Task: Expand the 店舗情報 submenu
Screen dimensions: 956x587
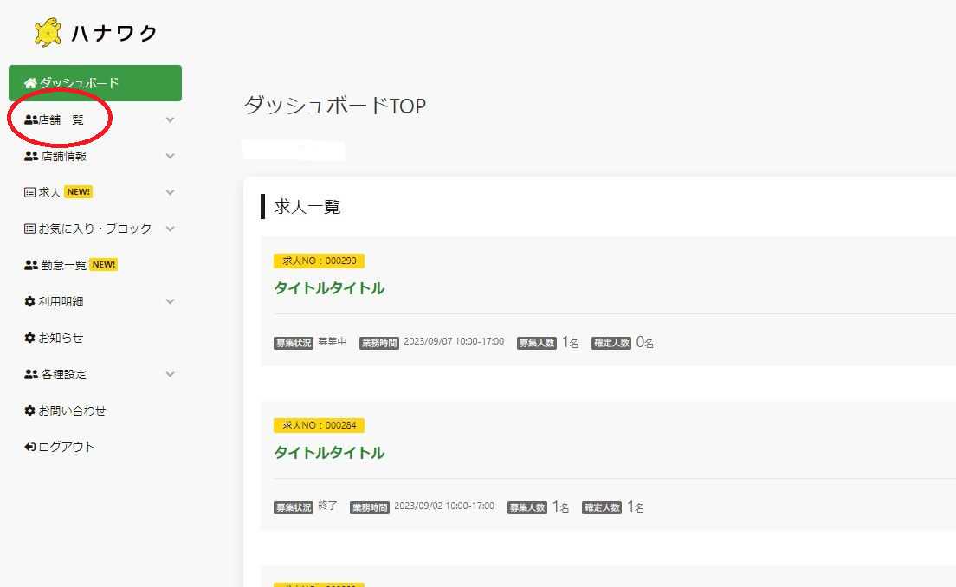Action: pos(170,156)
